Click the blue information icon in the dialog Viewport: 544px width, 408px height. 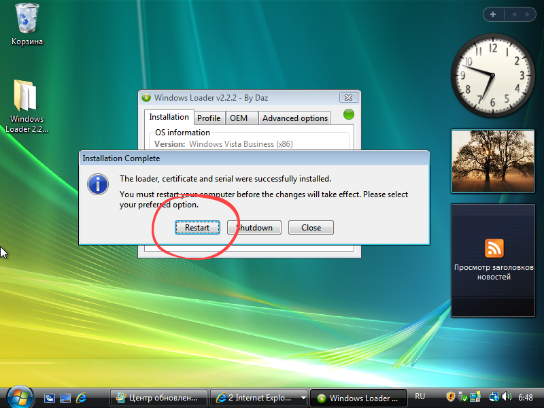98,184
